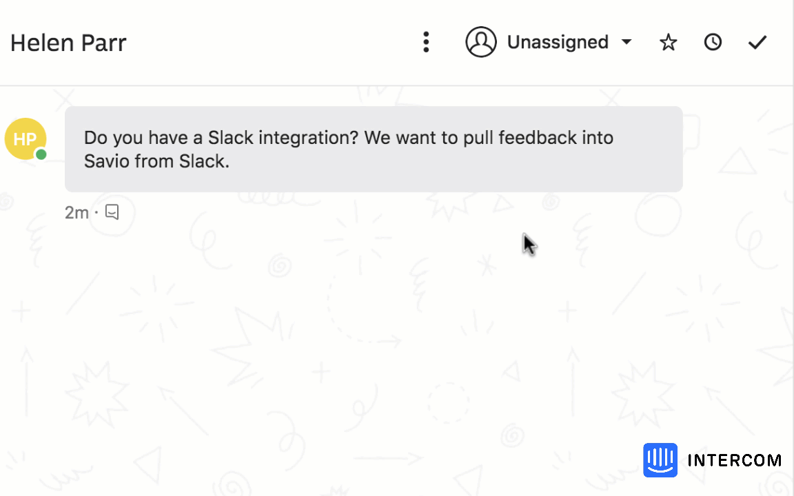794x496 pixels.
Task: Click the green online status indicator
Action: [41, 156]
